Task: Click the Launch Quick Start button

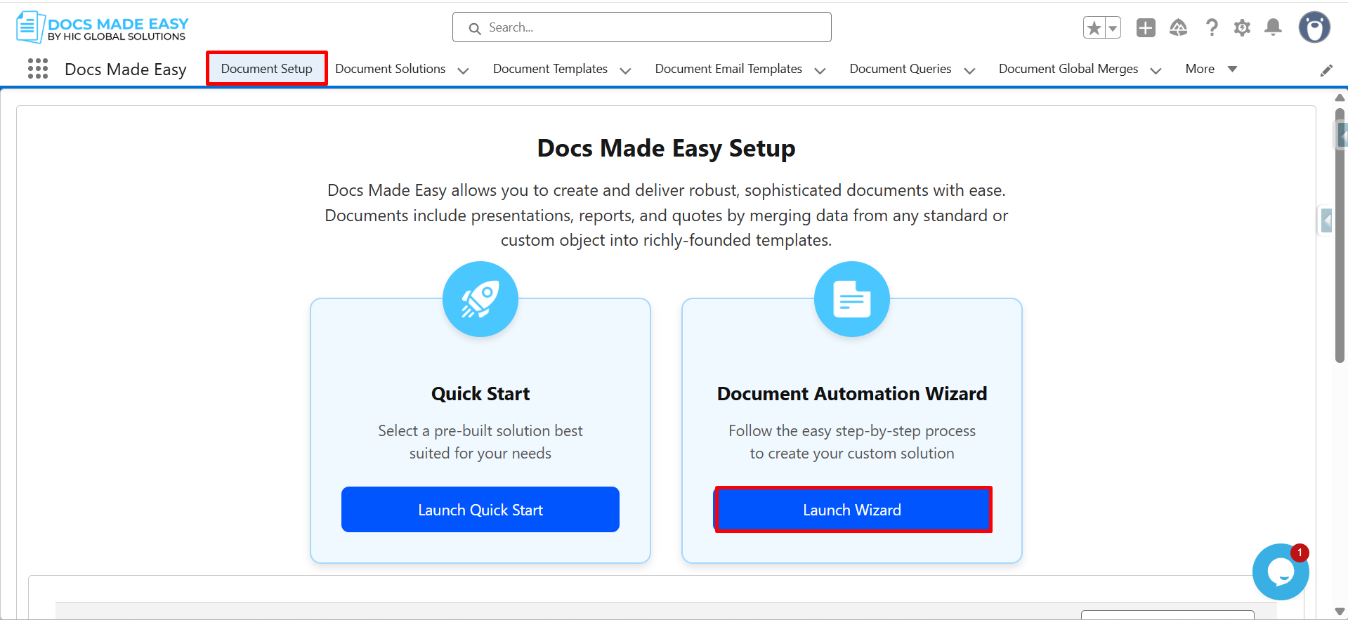Action: (480, 510)
